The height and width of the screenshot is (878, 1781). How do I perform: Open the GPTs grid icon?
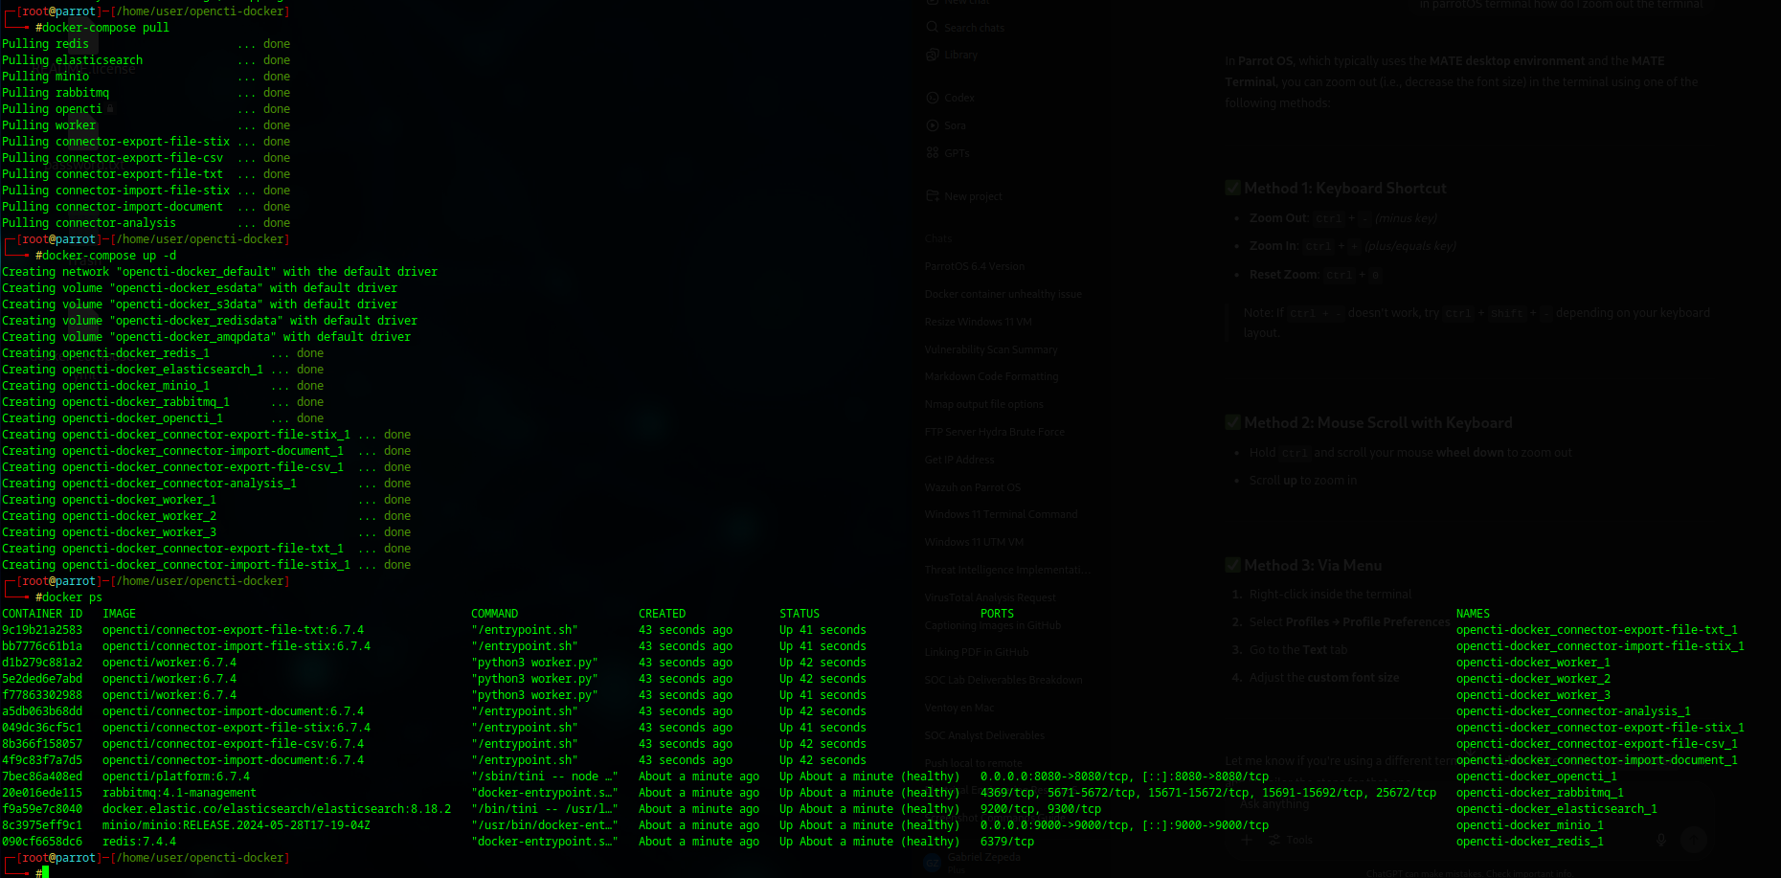tap(932, 152)
